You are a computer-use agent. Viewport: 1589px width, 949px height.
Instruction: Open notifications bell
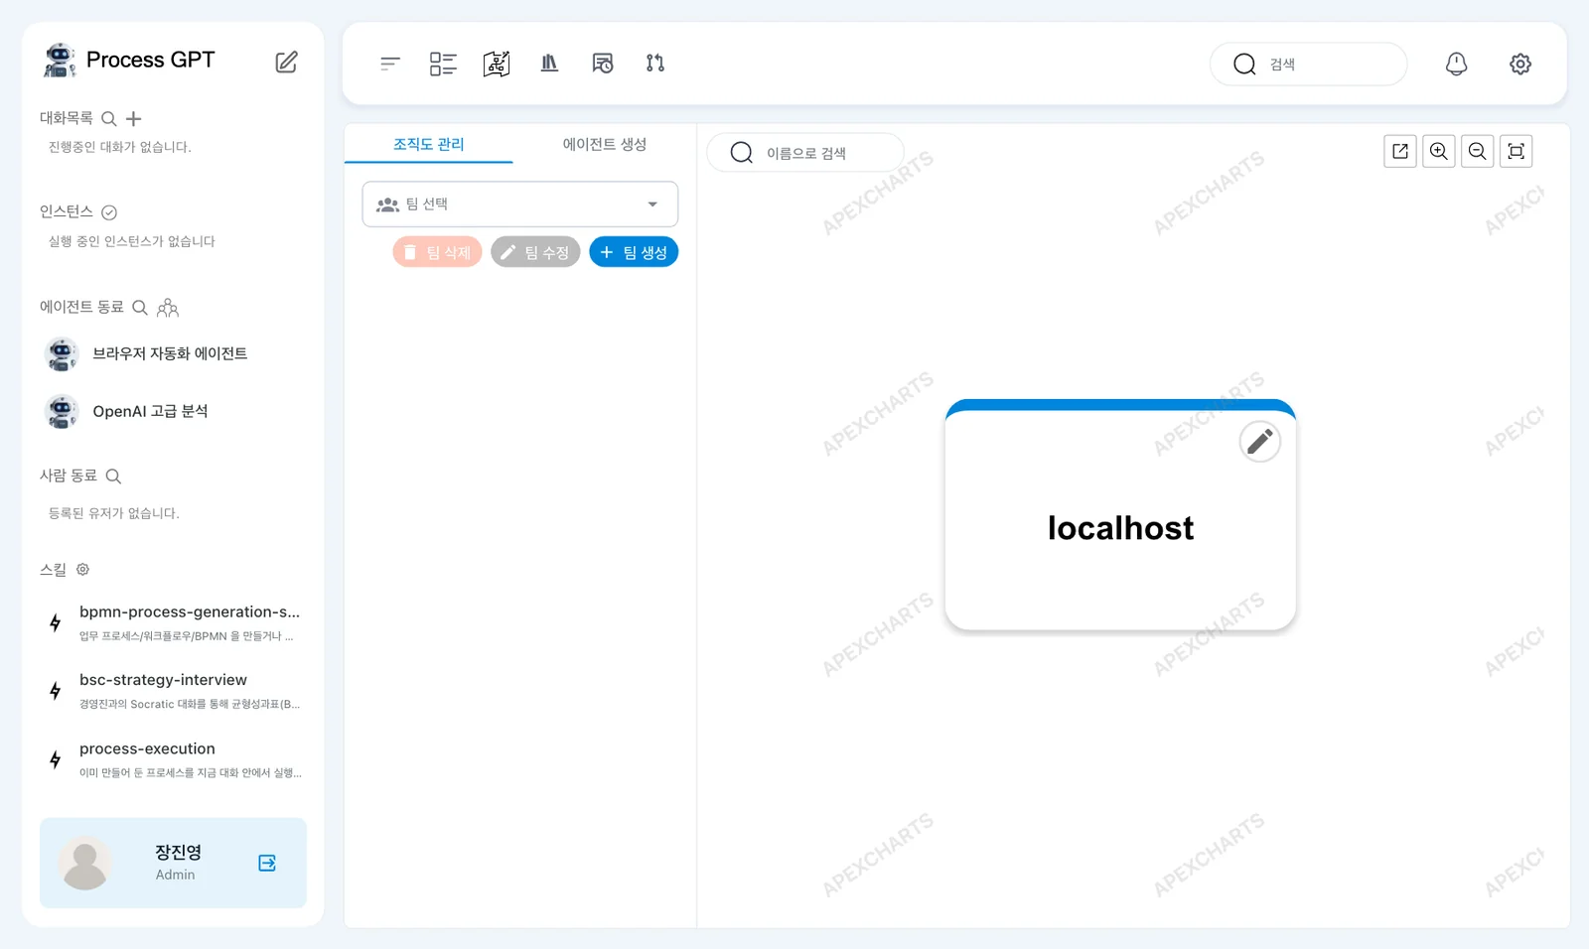pyautogui.click(x=1456, y=64)
